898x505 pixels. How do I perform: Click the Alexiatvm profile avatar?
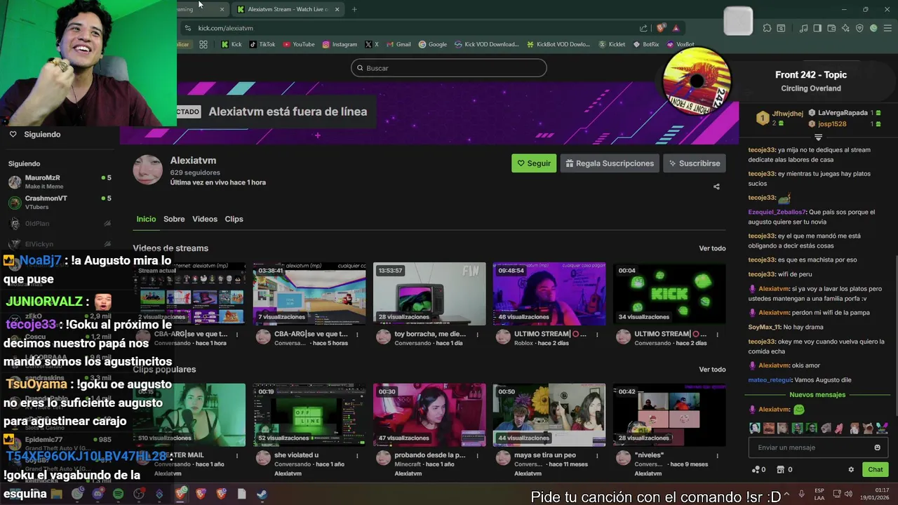coord(148,170)
